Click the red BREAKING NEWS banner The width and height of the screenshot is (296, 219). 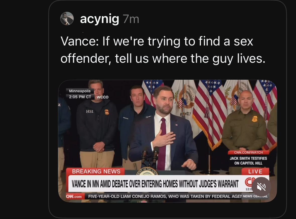coord(96,171)
